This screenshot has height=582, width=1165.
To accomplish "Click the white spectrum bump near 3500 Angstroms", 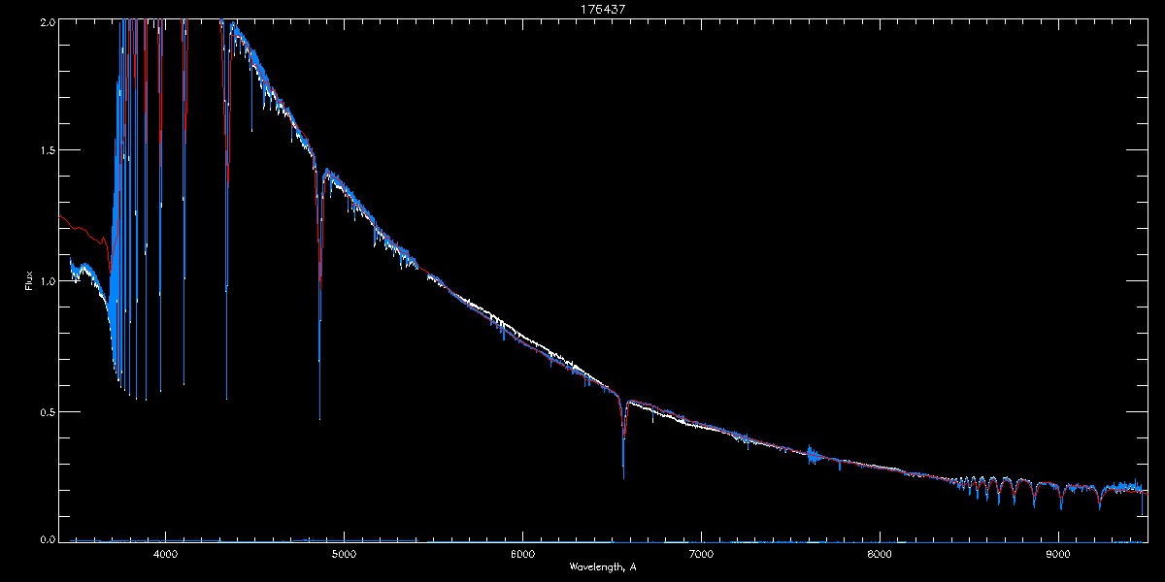I will tap(83, 267).
